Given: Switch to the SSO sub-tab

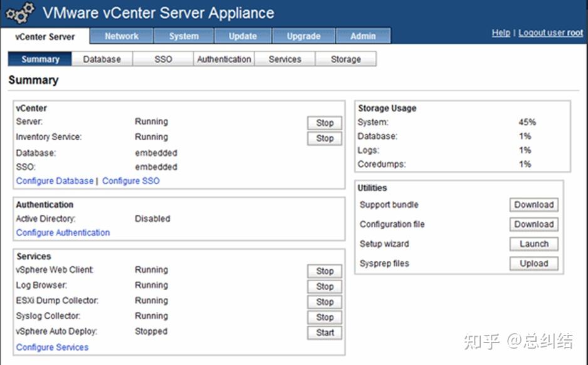Looking at the screenshot, I should (163, 59).
